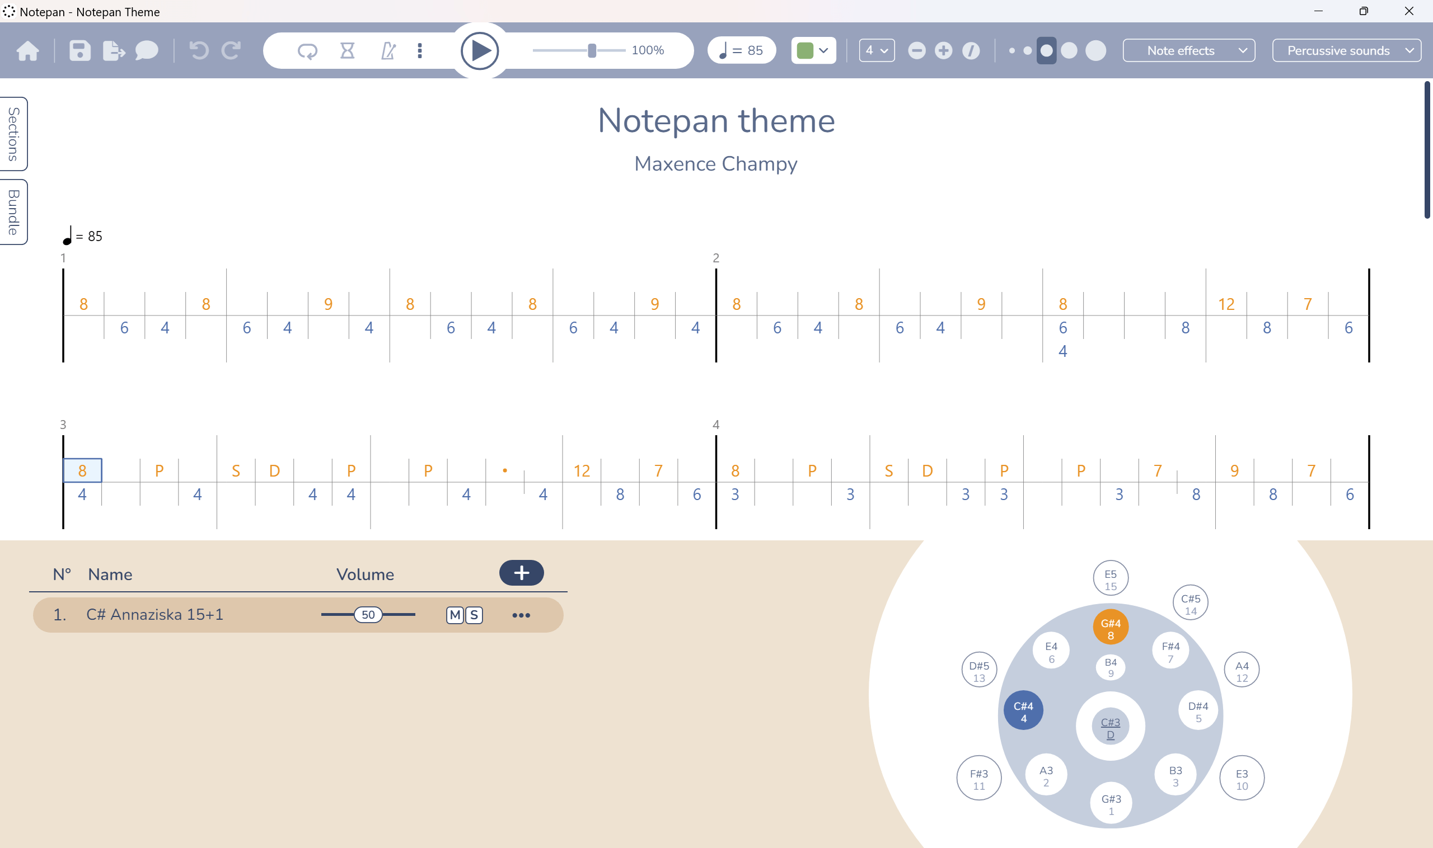Click the author name Maxence Champy
This screenshot has width=1433, height=848.
(716, 164)
